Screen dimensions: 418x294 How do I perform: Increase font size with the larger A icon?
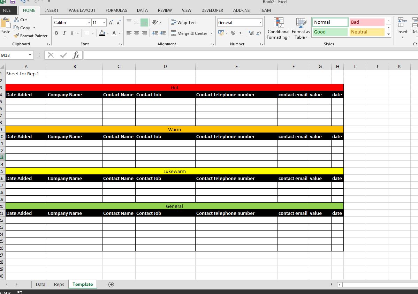coord(111,23)
